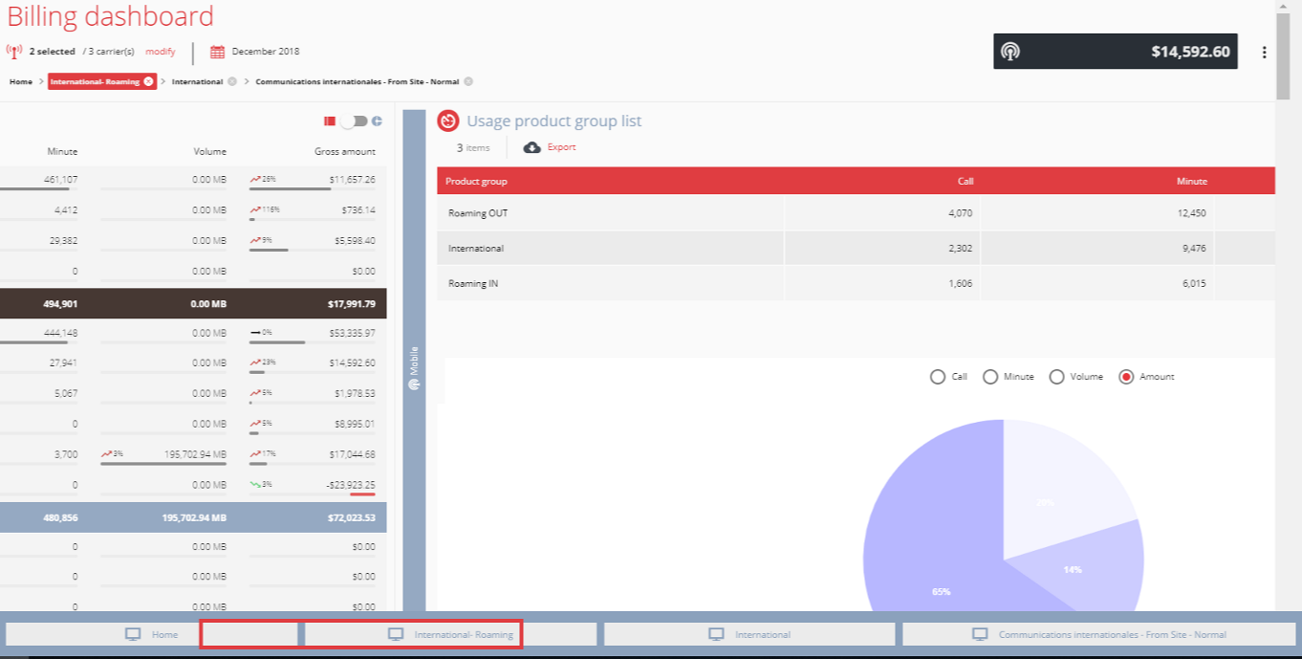This screenshot has height=659, width=1302.
Task: Remove Communications internationales breadcrumb filter
Action: point(468,81)
